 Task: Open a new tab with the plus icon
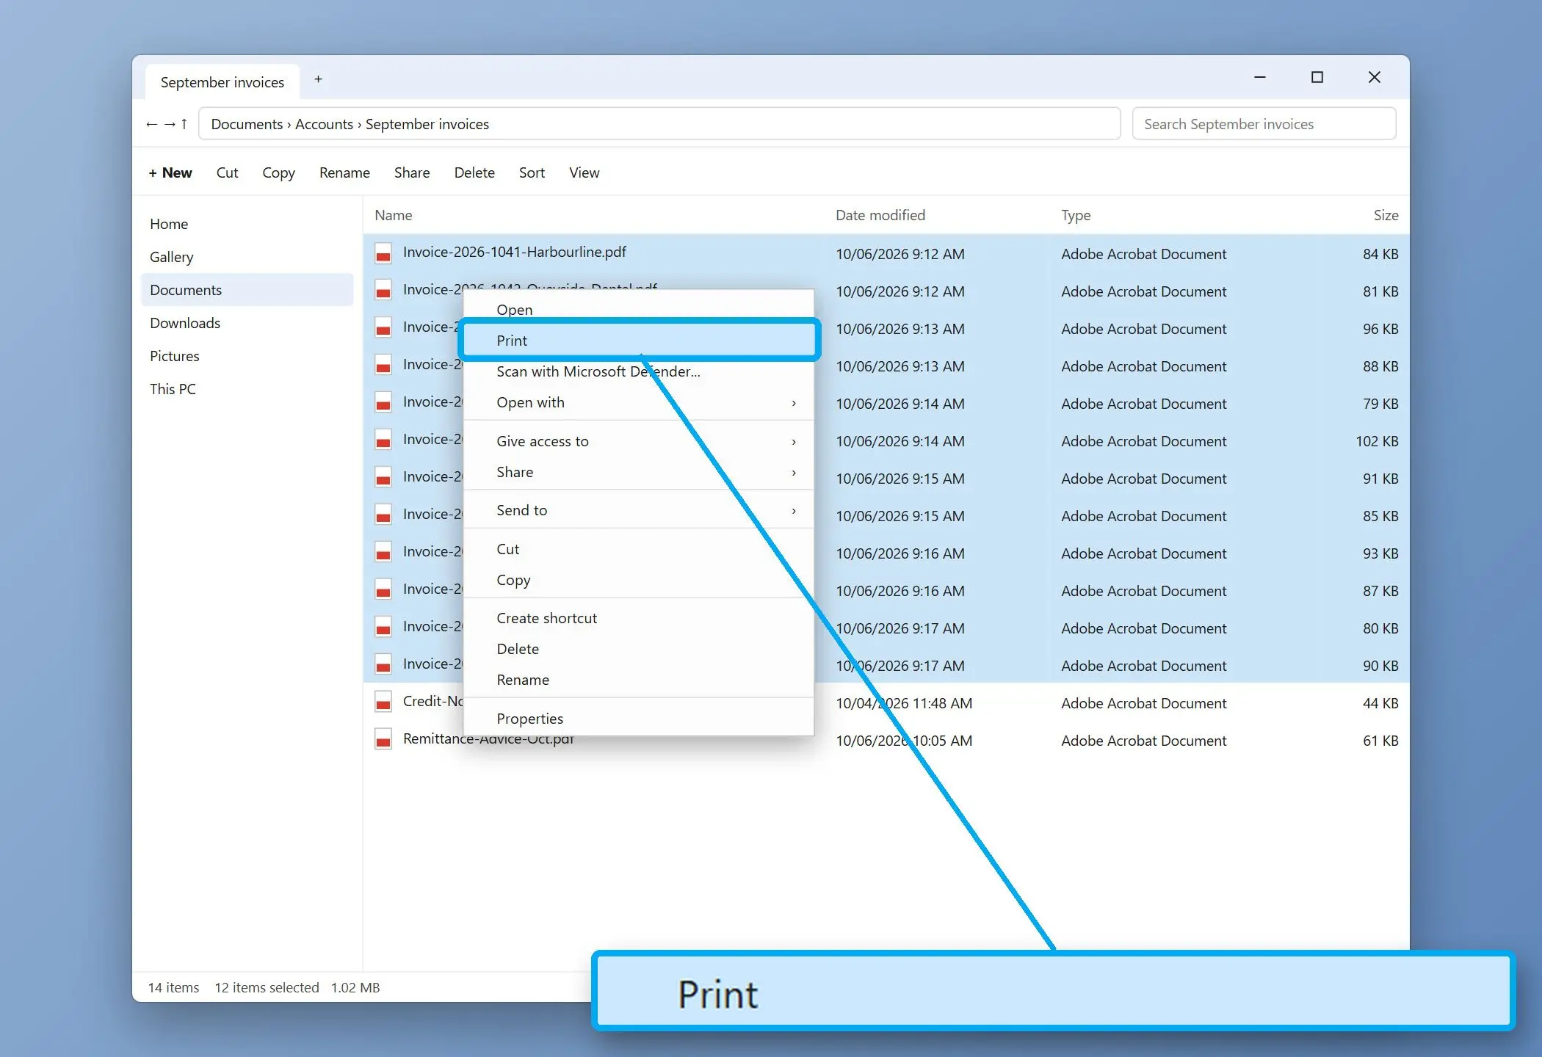[x=318, y=79]
